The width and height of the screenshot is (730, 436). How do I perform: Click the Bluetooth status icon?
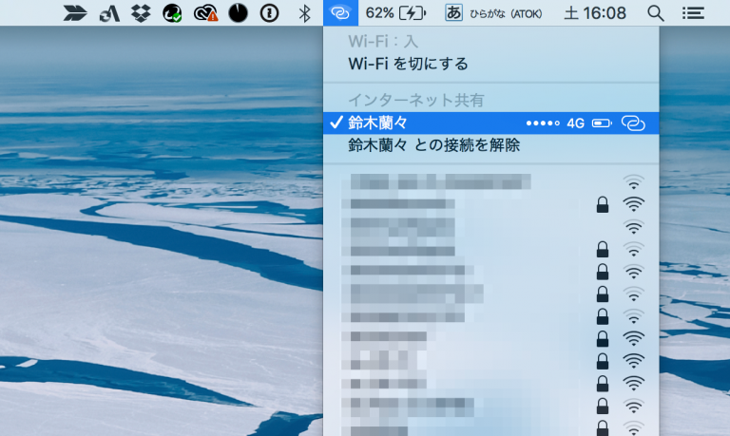tap(304, 13)
